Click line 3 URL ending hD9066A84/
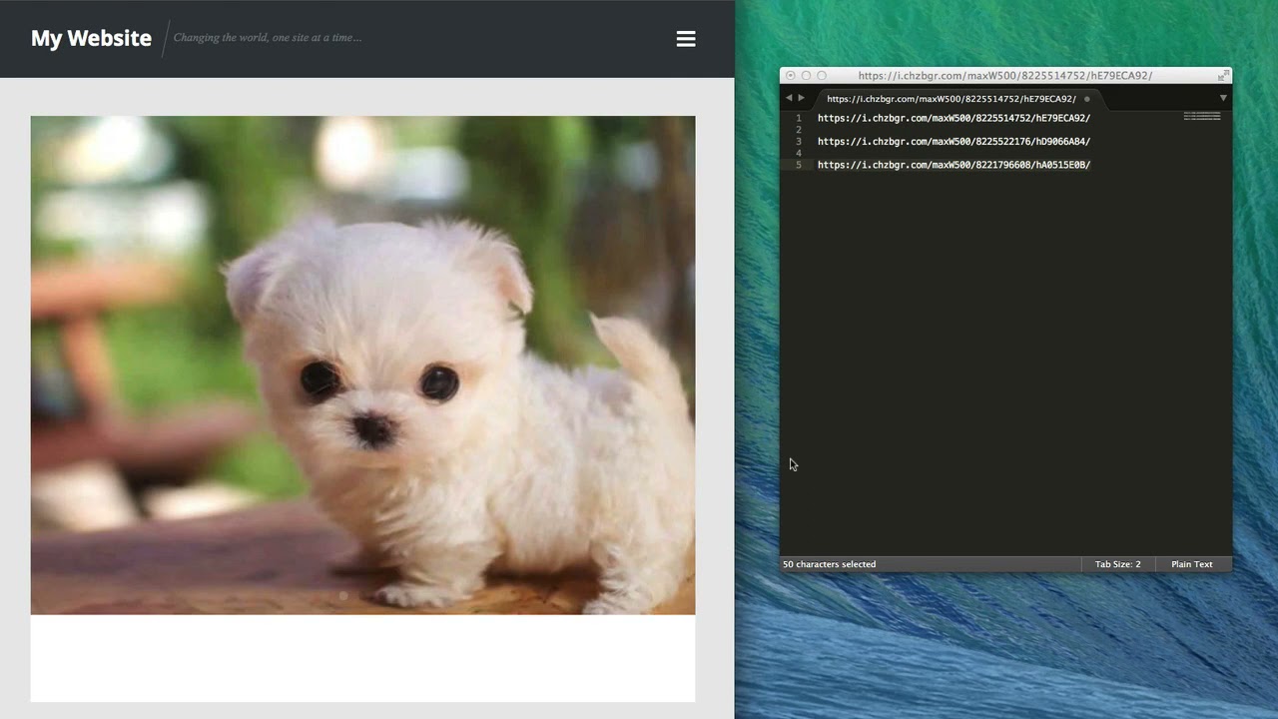 pos(954,141)
